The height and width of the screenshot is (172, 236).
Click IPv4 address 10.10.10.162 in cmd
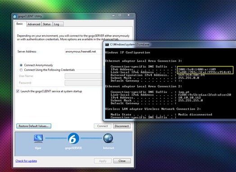tap(190, 98)
